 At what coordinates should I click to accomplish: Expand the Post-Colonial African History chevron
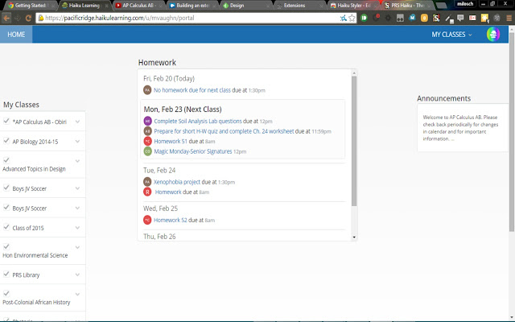click(77, 295)
